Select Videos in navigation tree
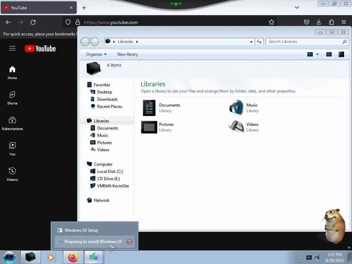This screenshot has width=352, height=264. 103,150
